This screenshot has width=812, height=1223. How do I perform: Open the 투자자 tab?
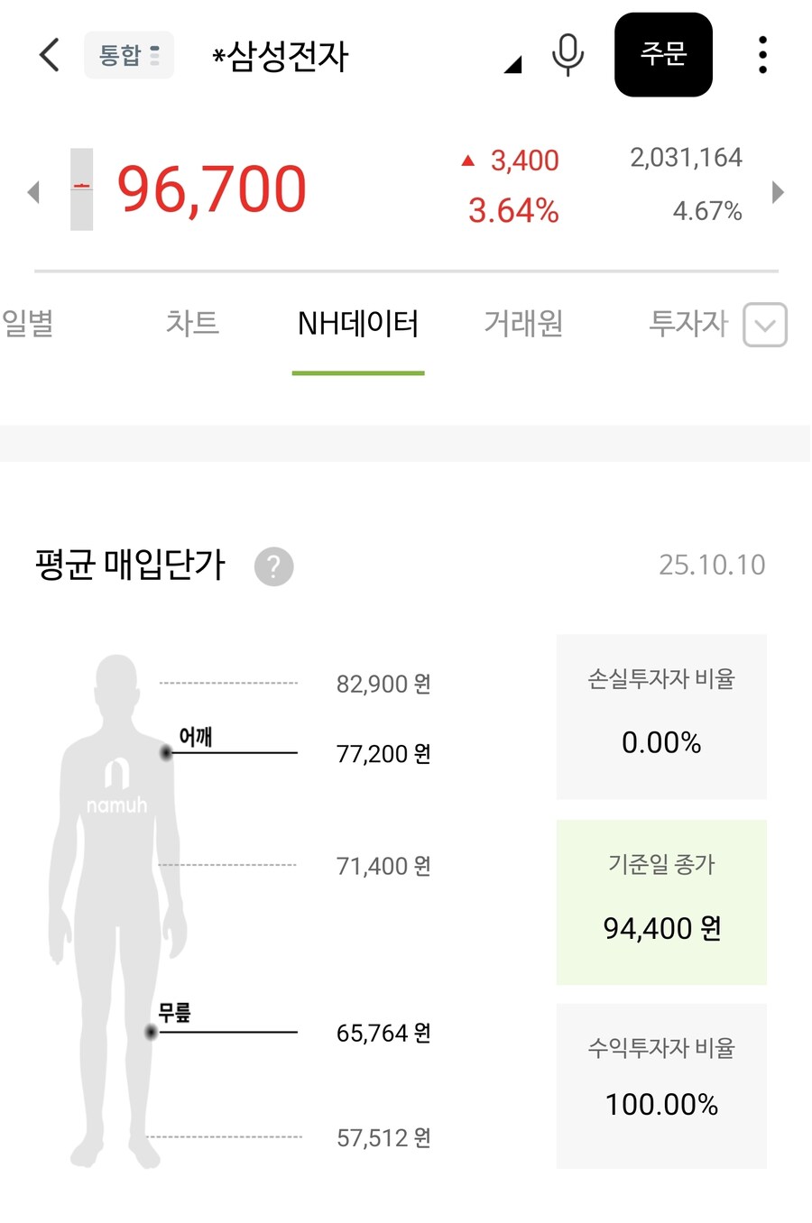point(687,323)
